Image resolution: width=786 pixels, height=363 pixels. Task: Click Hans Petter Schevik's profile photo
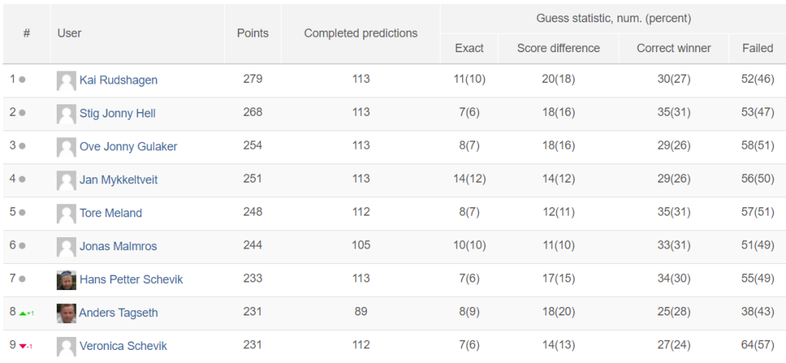[66, 280]
